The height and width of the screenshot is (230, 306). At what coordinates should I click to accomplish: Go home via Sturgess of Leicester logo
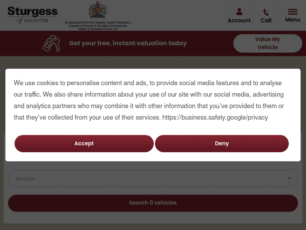[33, 15]
